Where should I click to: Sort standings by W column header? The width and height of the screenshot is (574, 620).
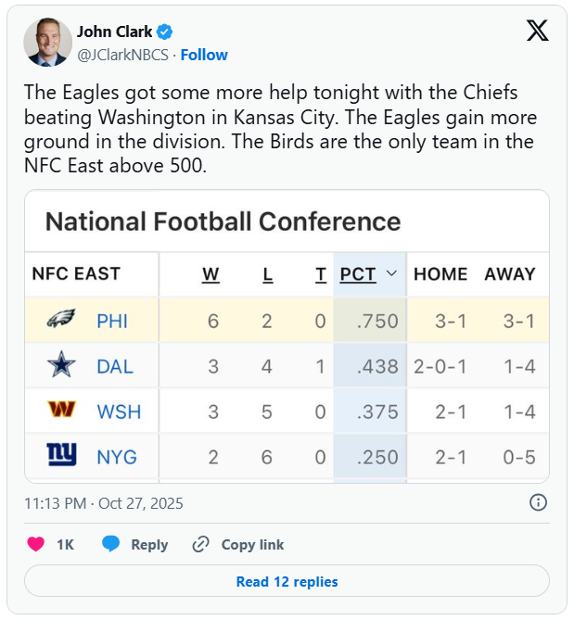(211, 274)
